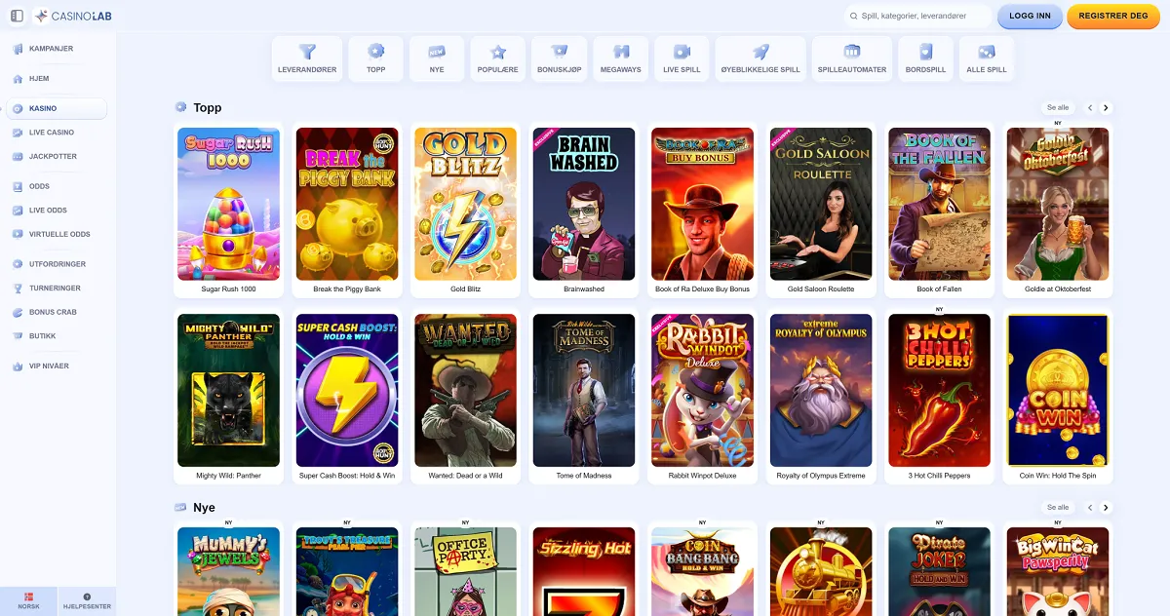Click the VIP Nivaer crown icon

tap(18, 366)
